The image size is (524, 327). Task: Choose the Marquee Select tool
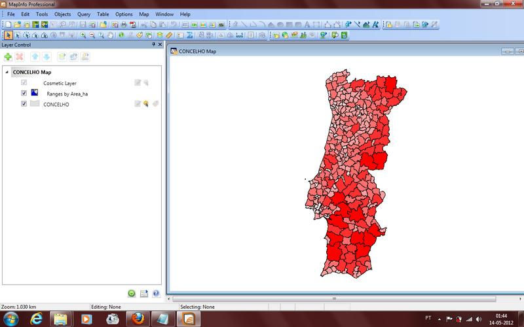coord(18,35)
